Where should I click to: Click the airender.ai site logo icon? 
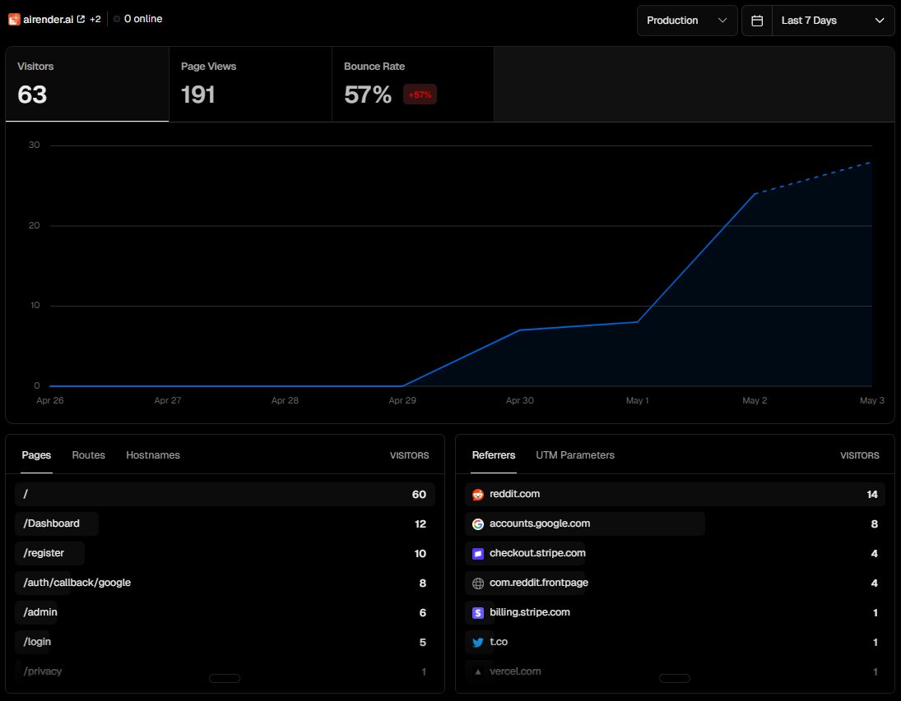(x=14, y=20)
